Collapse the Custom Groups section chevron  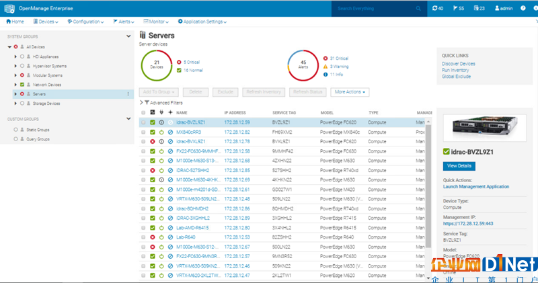coord(128,119)
